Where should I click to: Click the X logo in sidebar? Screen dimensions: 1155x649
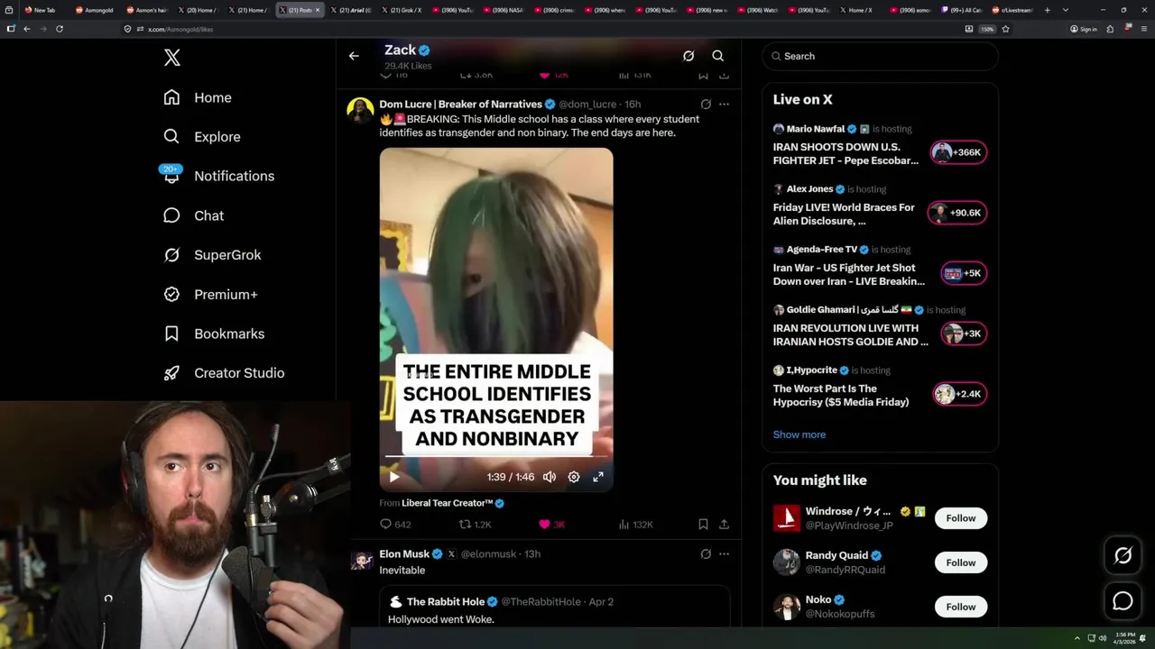[x=172, y=58]
